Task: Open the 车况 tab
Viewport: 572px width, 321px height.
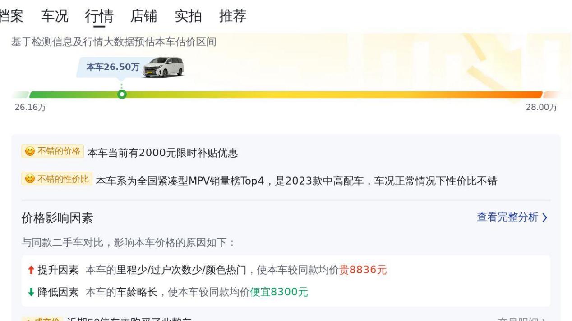Action: (x=55, y=16)
